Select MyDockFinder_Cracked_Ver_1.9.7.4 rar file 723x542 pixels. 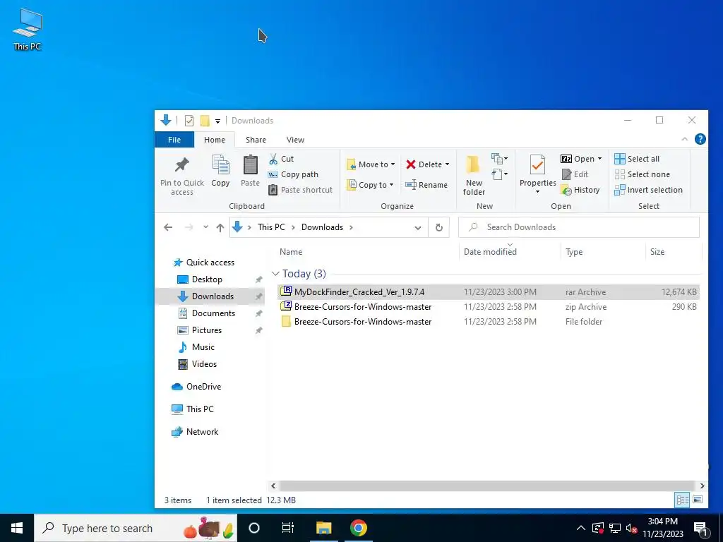(x=489, y=291)
